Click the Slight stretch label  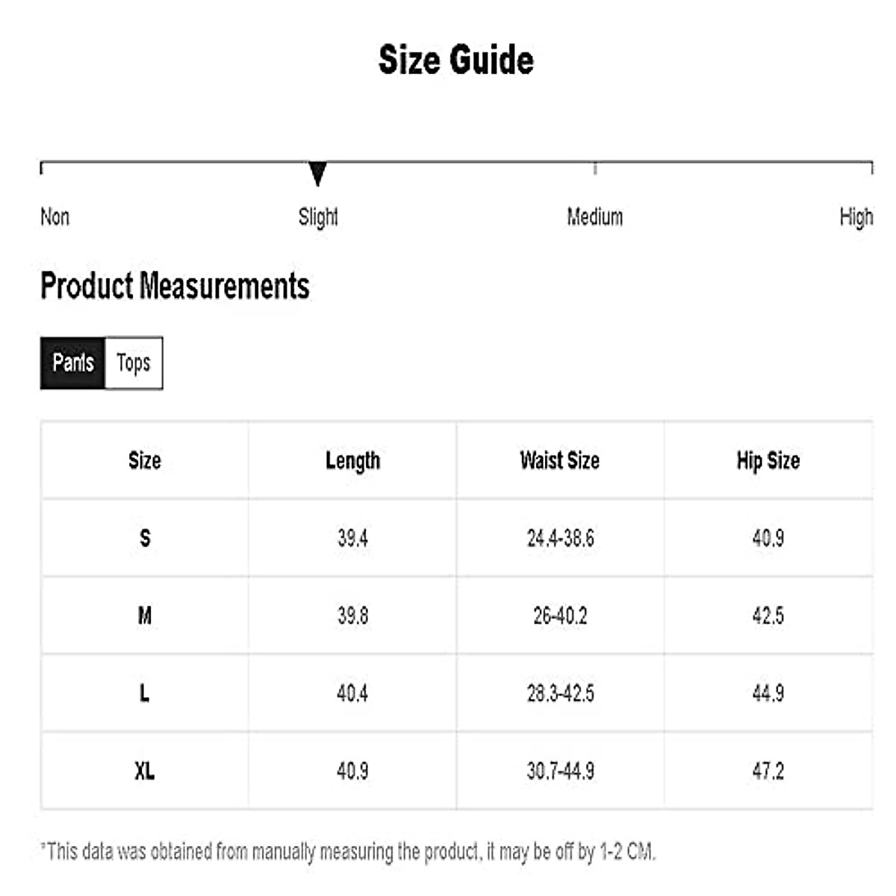(318, 217)
